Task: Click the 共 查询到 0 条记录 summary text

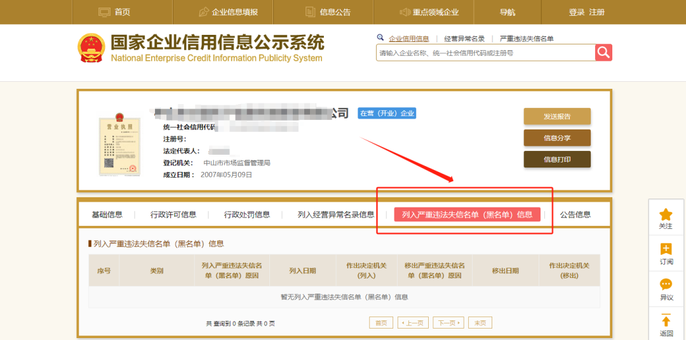Action: (240, 324)
